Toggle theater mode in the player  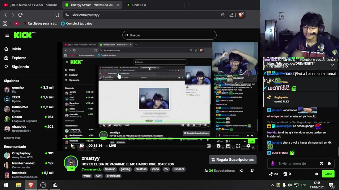pyautogui.click(x=228, y=146)
